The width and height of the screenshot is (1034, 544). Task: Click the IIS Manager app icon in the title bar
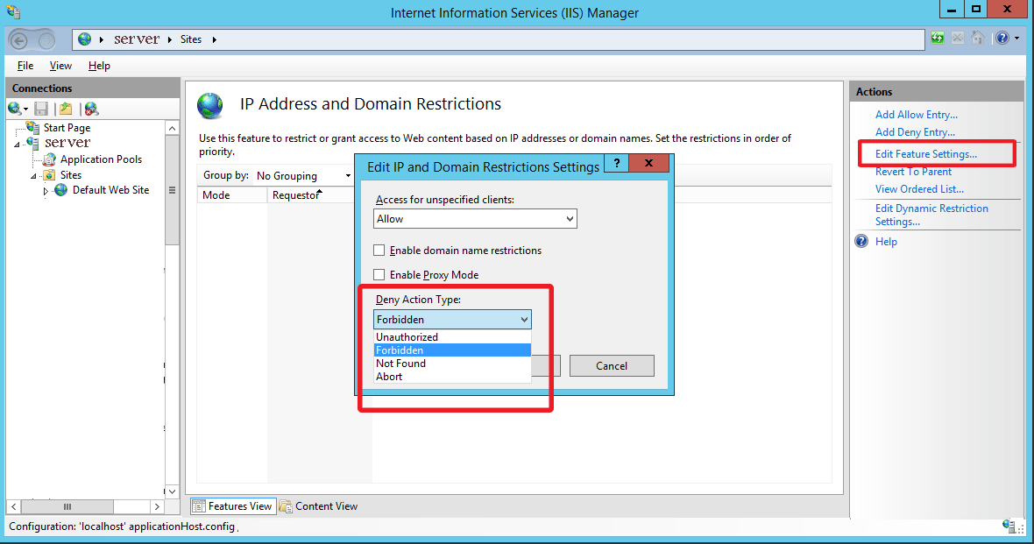click(x=12, y=12)
